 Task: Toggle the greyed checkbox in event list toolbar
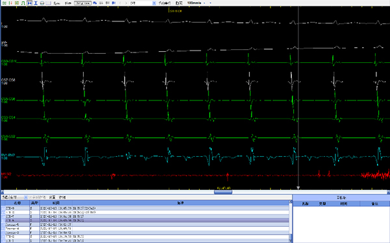(x=31, y=198)
